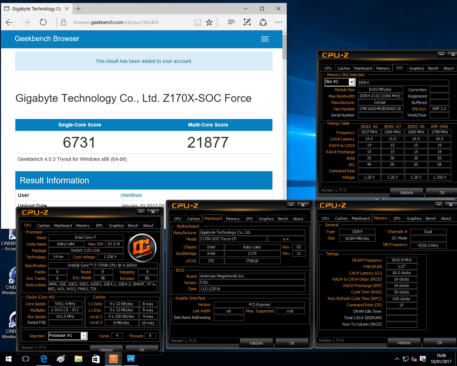
Task: Open SPD tab in Memory window
Action: point(397,218)
